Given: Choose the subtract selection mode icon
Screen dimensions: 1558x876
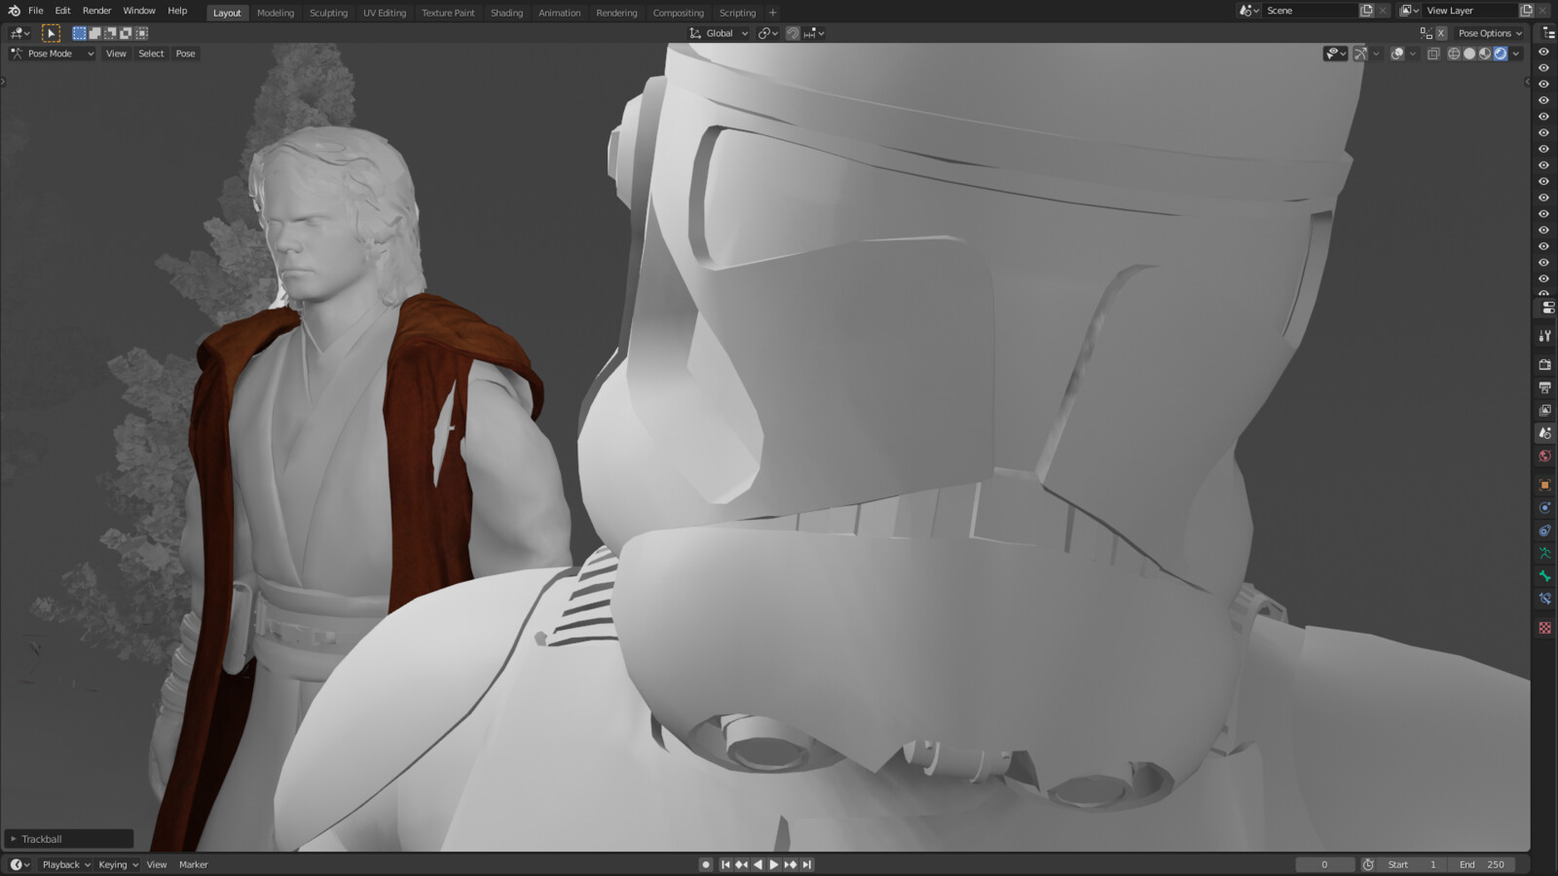Looking at the screenshot, I should pyautogui.click(x=111, y=33).
